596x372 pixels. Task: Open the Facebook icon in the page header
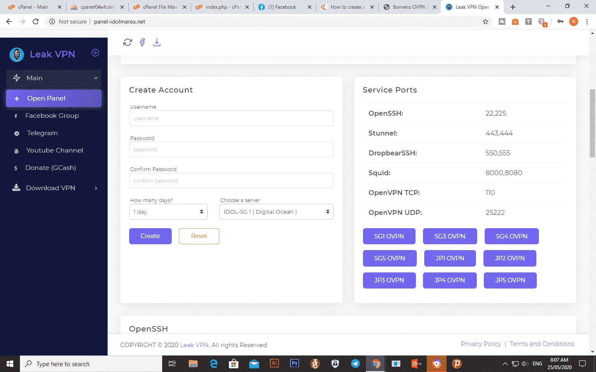point(142,42)
